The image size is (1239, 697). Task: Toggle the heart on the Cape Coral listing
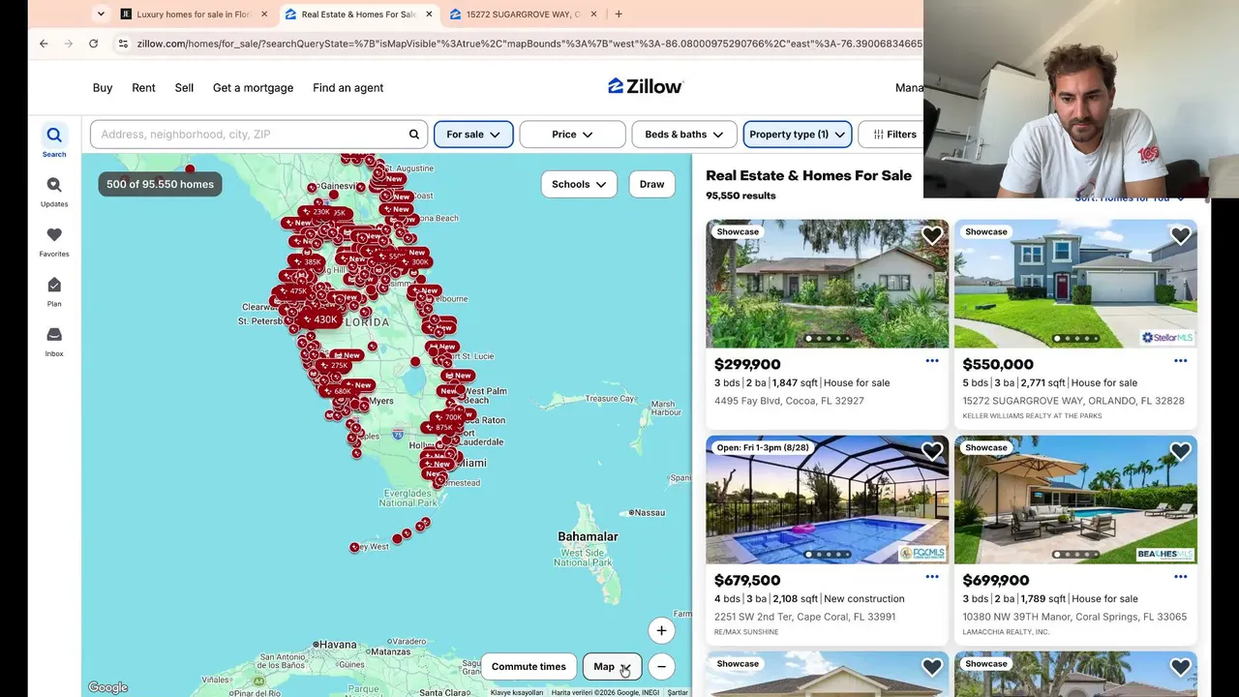click(932, 451)
